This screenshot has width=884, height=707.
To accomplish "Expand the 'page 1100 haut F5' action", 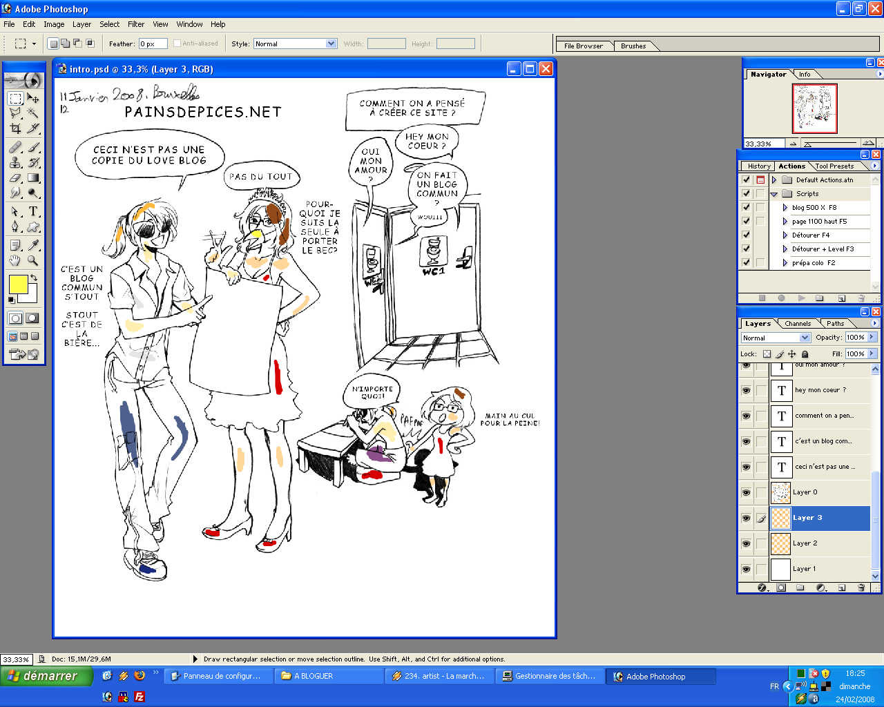I will (x=785, y=222).
